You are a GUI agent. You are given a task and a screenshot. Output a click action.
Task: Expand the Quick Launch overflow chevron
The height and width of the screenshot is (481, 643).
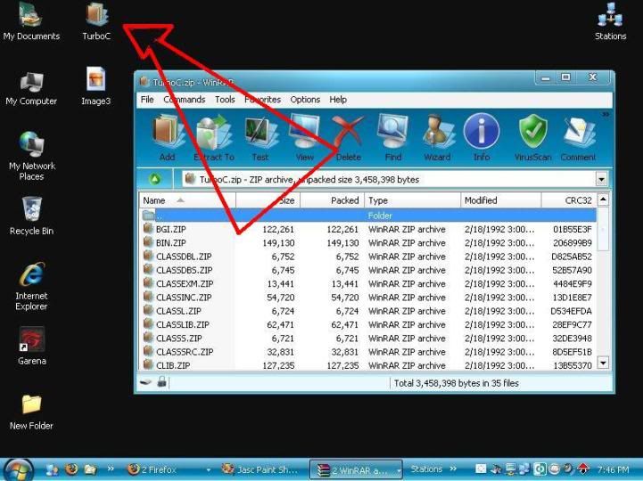tap(111, 469)
